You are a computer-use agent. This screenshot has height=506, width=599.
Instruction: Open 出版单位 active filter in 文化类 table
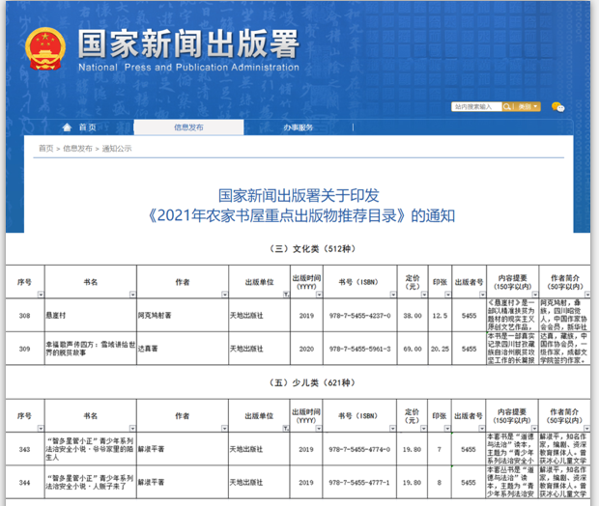(x=286, y=295)
